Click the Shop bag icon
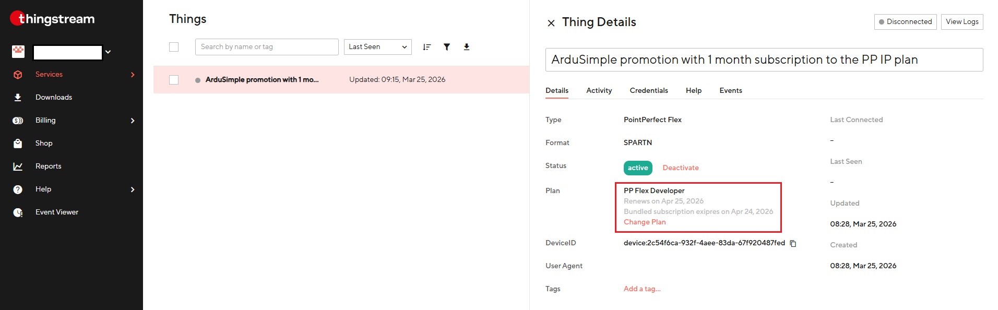This screenshot has height=310, width=998. click(x=18, y=144)
